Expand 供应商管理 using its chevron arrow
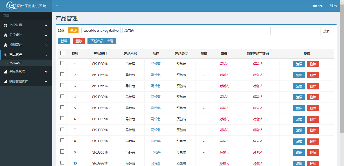The width and height of the screenshot is (344, 166). click(x=46, y=72)
